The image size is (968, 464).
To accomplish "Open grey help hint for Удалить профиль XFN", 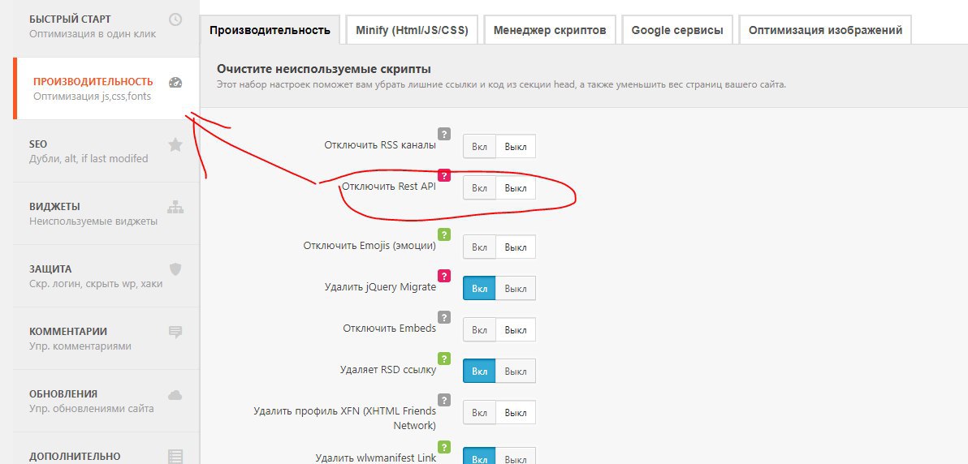I will click(x=444, y=400).
